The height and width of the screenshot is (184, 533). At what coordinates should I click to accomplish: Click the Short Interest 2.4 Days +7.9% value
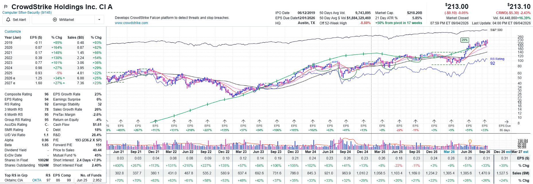(89, 160)
